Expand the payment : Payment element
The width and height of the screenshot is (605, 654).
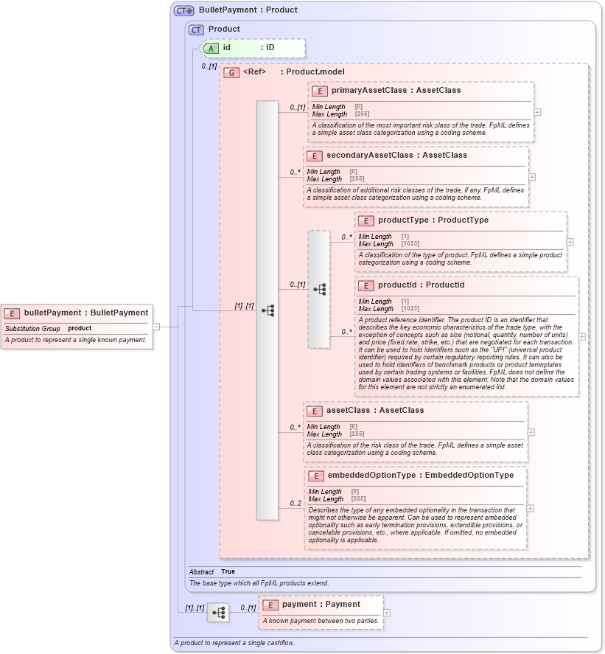tap(386, 612)
